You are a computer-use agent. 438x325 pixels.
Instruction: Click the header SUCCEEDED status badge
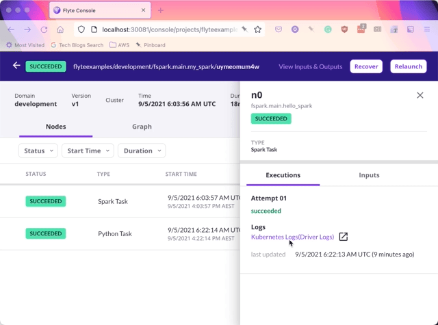pos(46,66)
